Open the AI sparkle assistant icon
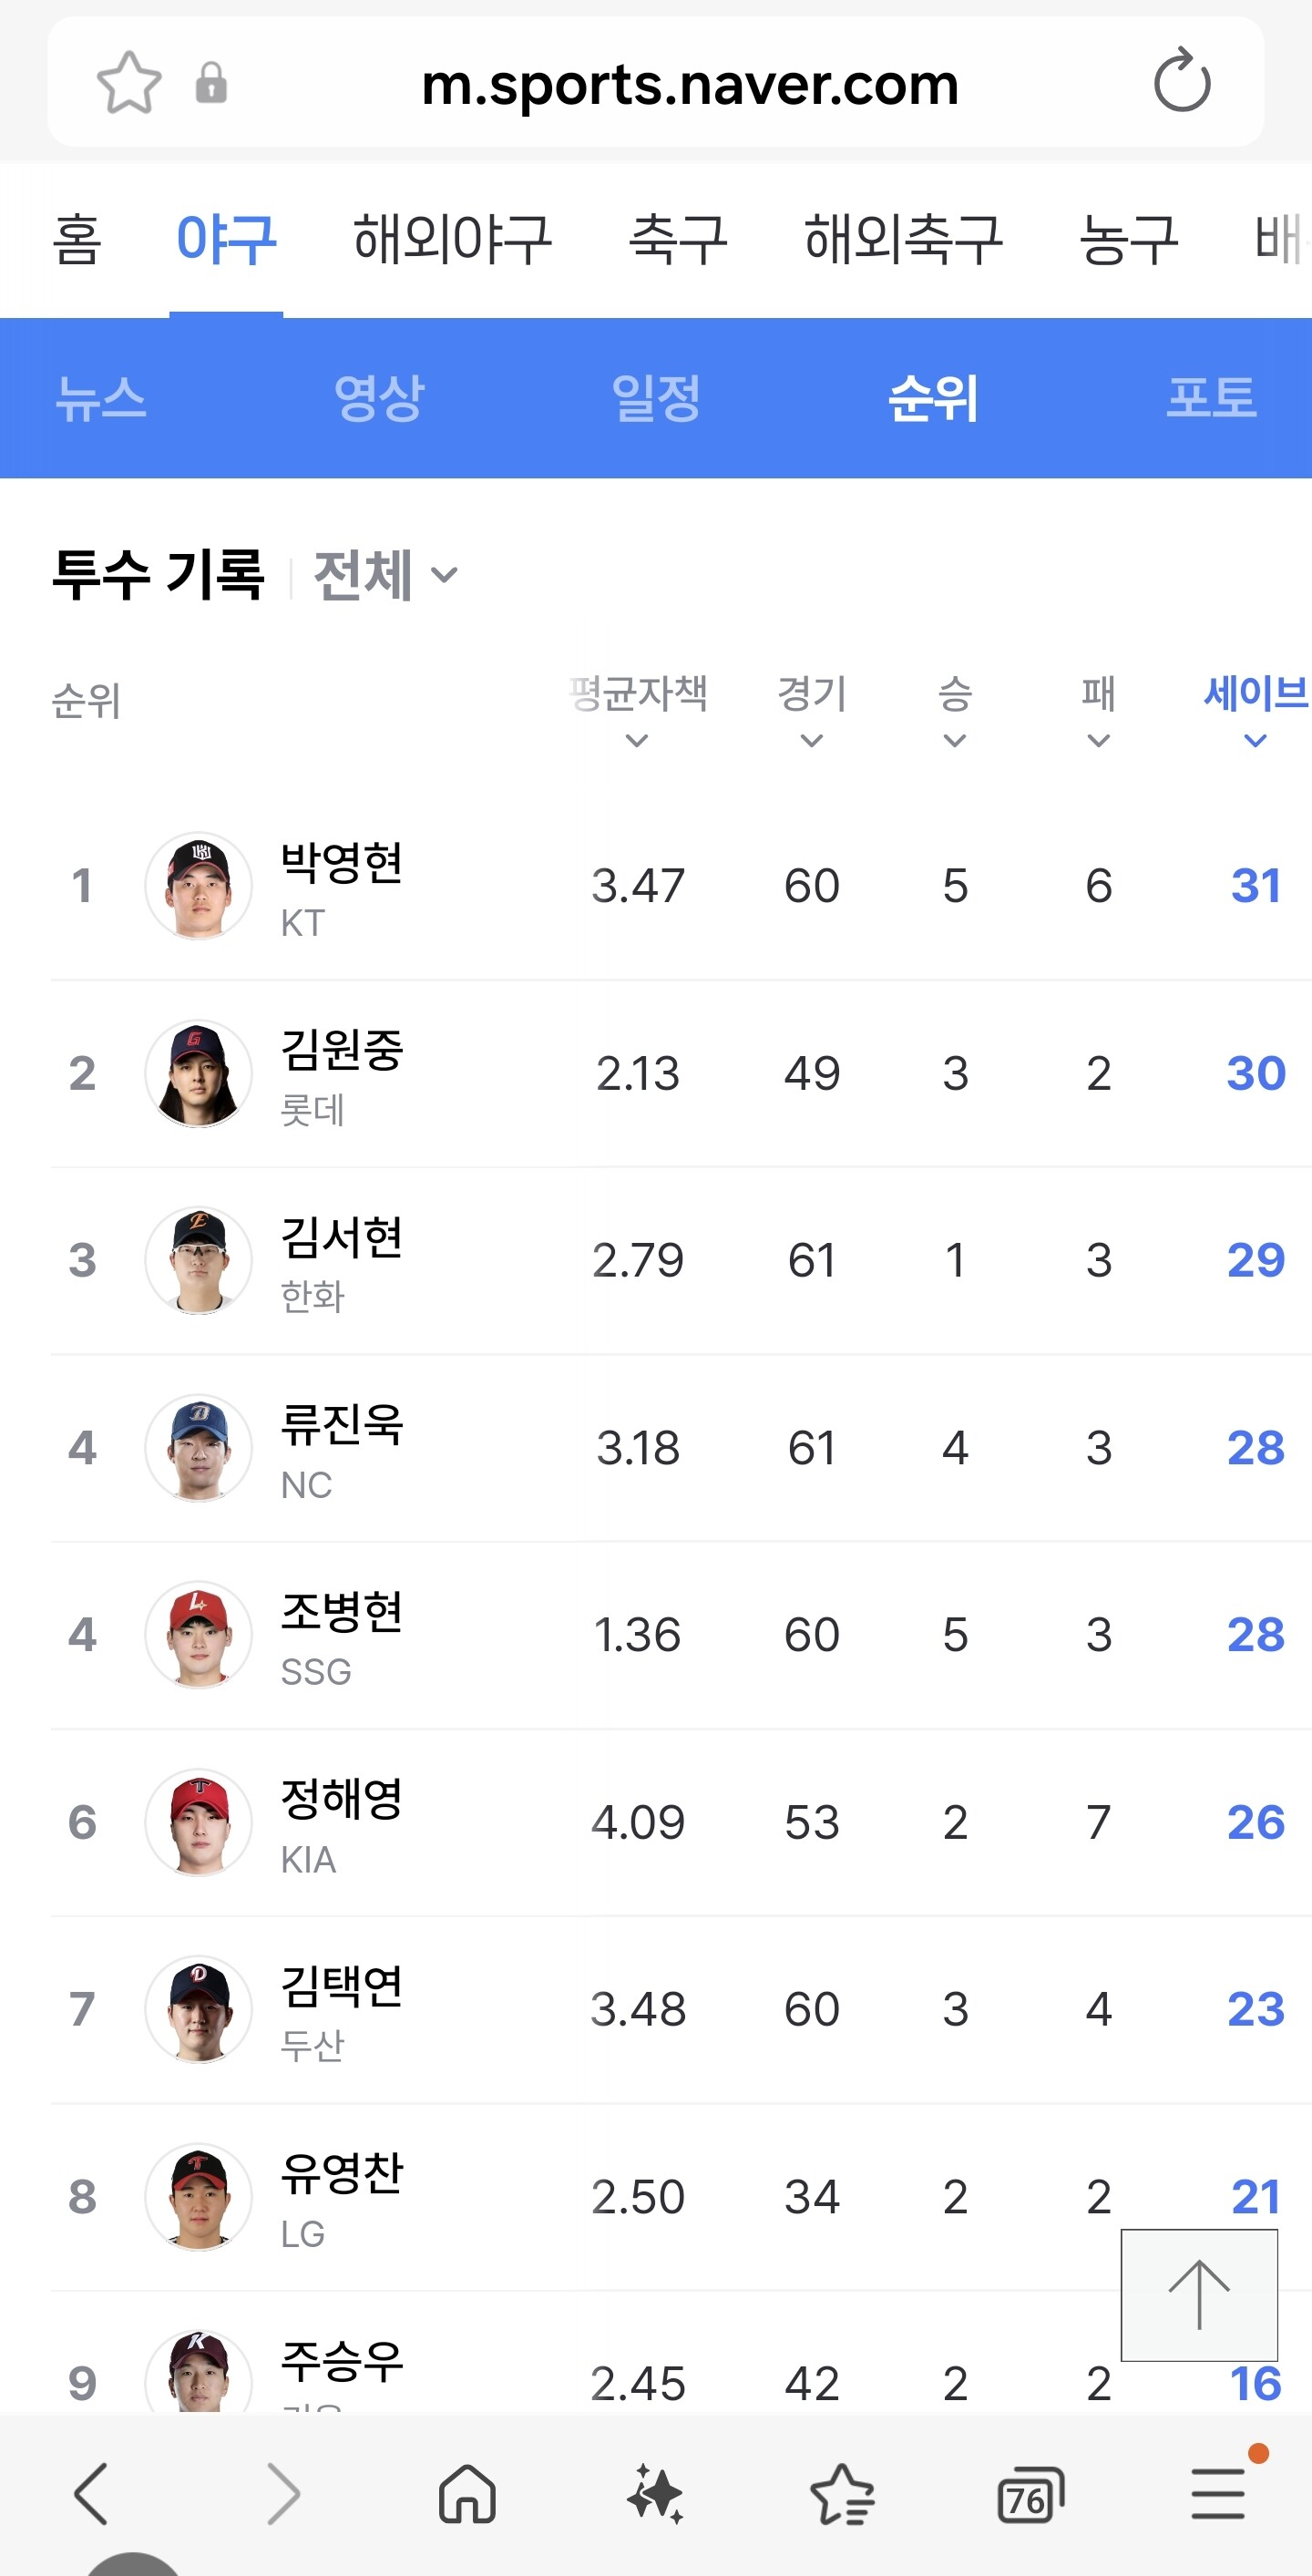 (x=655, y=2494)
